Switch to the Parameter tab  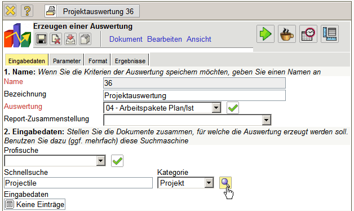[x=67, y=61]
